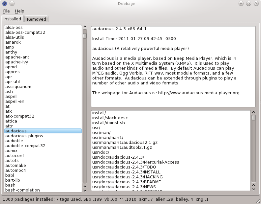Click the file list scrollbar handle

coord(253,118)
